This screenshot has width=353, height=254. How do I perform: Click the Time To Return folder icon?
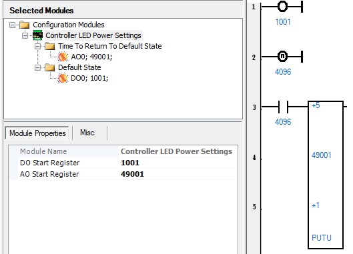click(x=50, y=46)
